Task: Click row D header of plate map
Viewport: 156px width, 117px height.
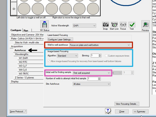Action: click(x=14, y=9)
